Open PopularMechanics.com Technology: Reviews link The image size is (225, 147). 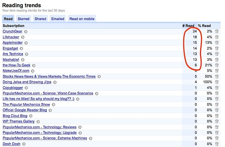point(40,127)
